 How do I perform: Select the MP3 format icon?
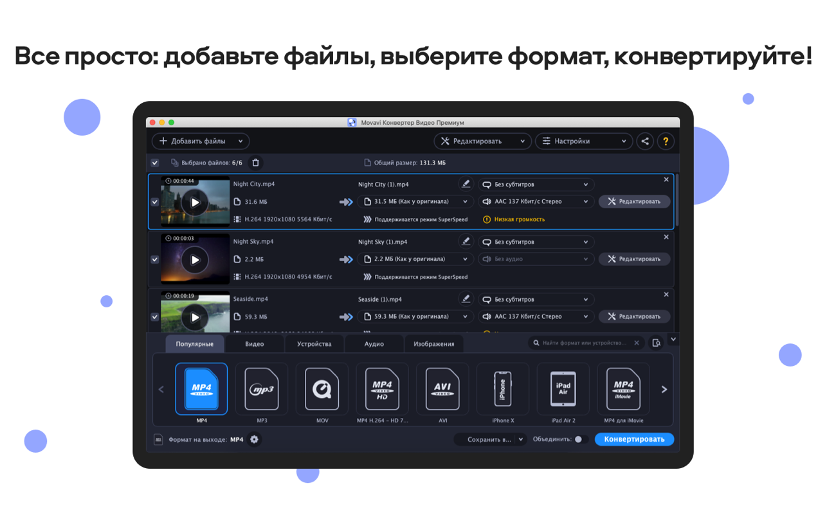tap(262, 389)
